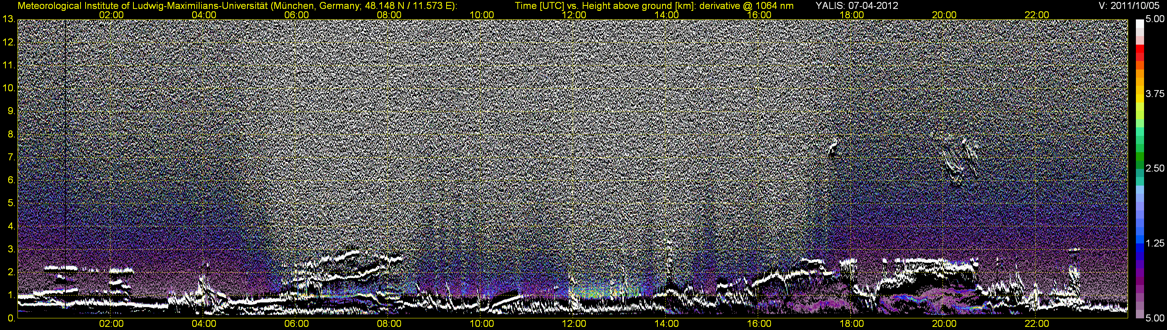This screenshot has width=1167, height=330.
Task: Click the 12:00 label on the bottom time axis
Action: click(574, 324)
